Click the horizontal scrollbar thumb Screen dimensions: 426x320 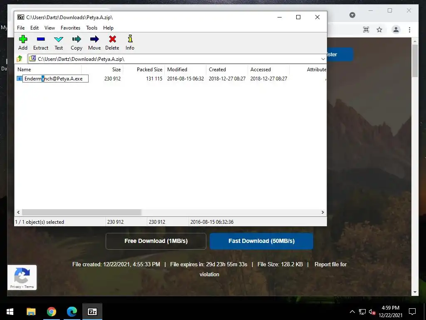coord(82,212)
